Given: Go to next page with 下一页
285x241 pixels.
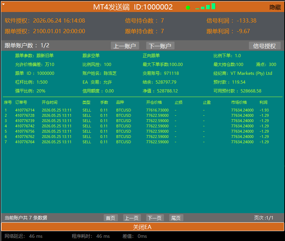Looking at the screenshot, I should coord(155,218).
